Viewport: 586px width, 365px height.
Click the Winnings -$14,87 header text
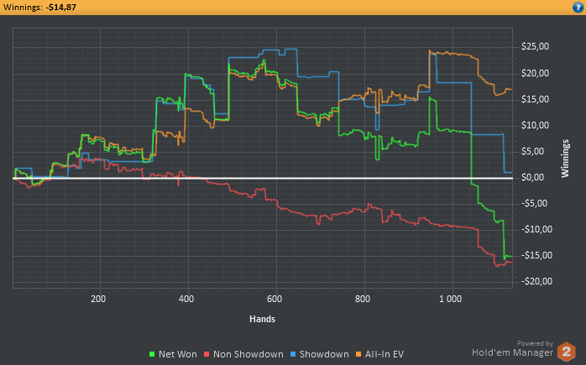tap(39, 7)
